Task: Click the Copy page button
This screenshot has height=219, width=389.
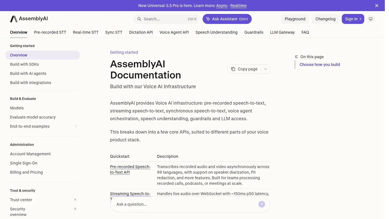Action: 244,69
